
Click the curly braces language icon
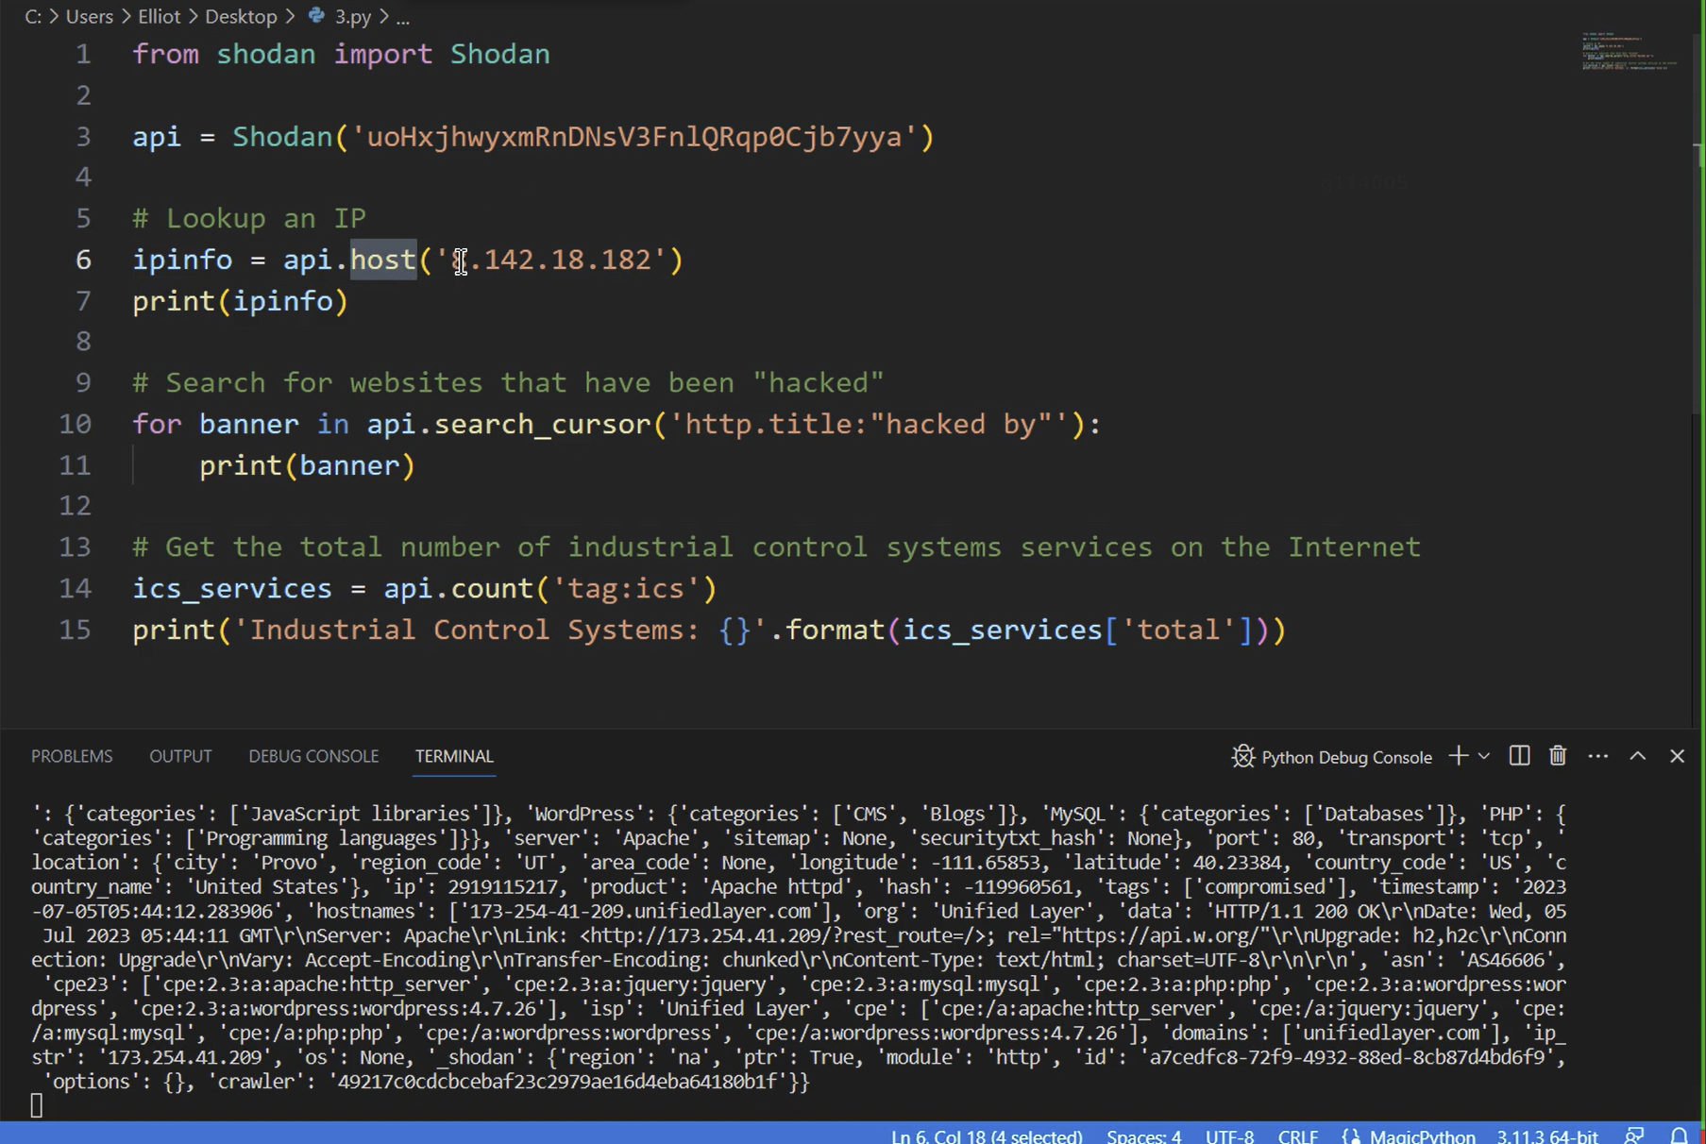pos(1351,1136)
